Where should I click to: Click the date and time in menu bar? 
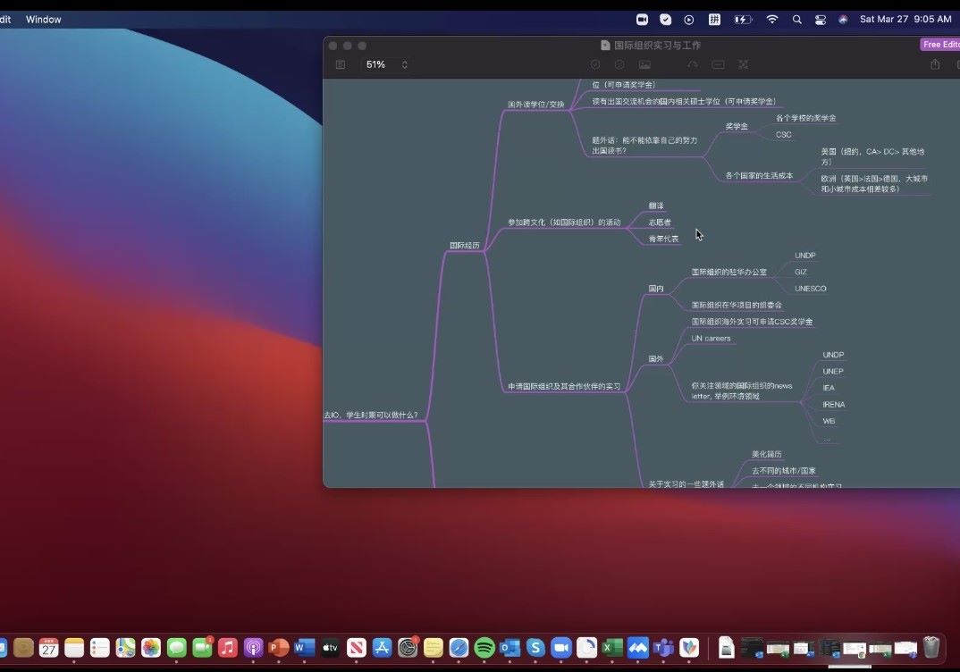(905, 19)
